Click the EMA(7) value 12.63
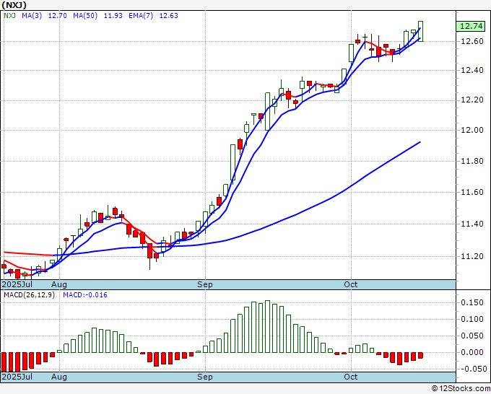 [168, 15]
